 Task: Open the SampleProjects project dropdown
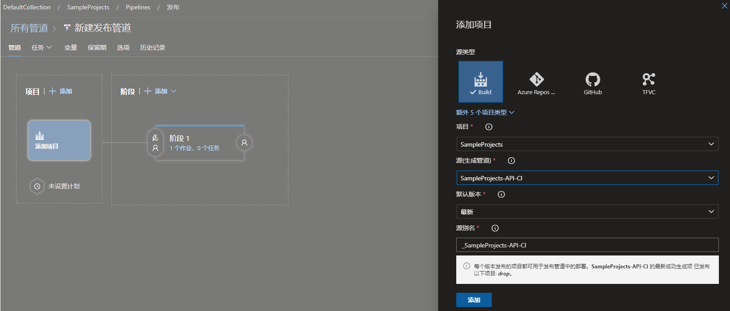pos(587,144)
